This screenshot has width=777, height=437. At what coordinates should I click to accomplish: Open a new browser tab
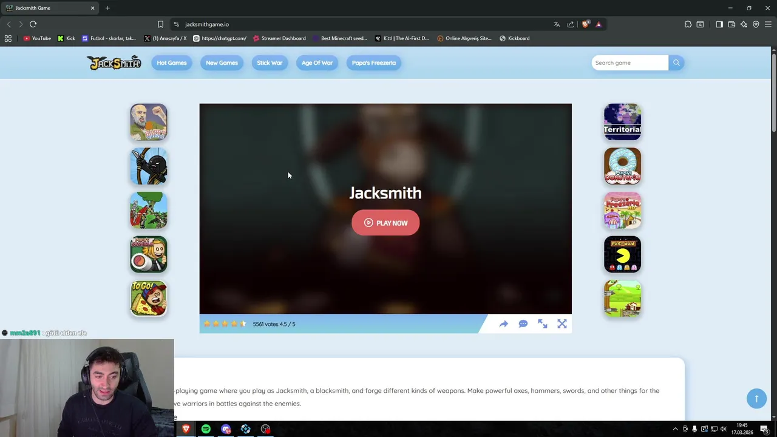[107, 8]
